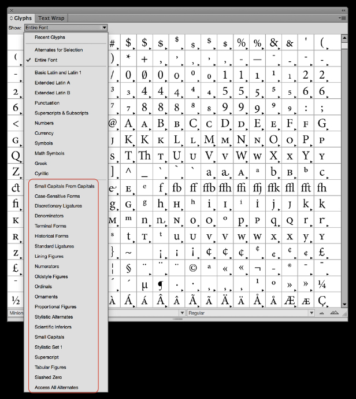Screen dimensions: 356x399
Task: Select the capital A ring Å glyph
Action: pos(257,300)
